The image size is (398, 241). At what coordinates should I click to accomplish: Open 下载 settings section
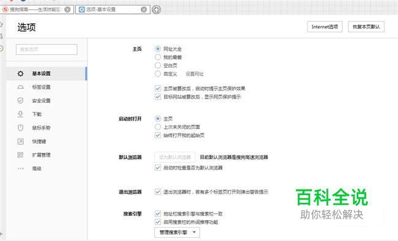[x=47, y=114]
